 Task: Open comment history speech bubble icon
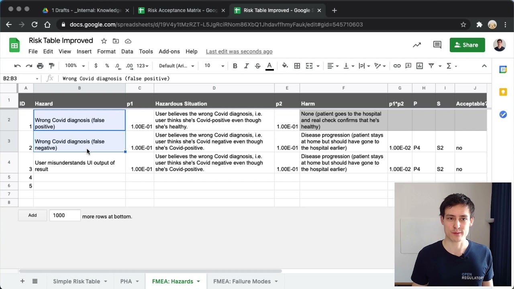pyautogui.click(x=437, y=45)
